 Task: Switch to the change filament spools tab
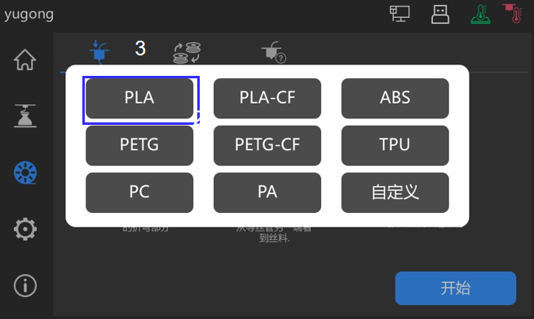187,52
